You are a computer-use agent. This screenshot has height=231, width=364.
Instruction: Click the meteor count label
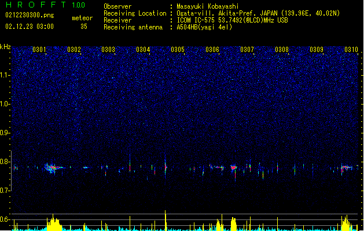pyautogui.click(x=82, y=18)
